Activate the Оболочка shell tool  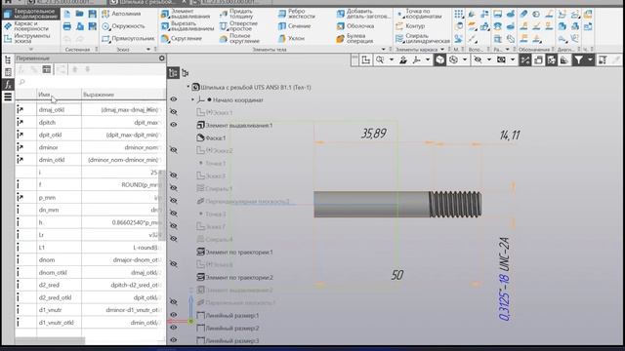(x=355, y=26)
